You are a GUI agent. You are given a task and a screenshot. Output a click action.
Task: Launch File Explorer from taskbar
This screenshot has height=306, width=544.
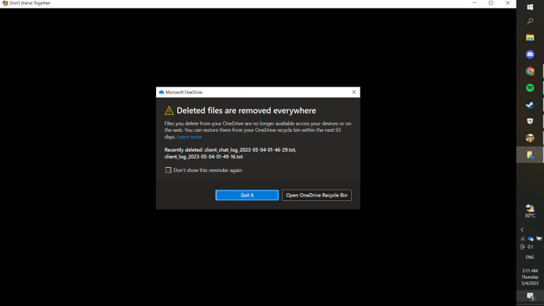[530, 37]
